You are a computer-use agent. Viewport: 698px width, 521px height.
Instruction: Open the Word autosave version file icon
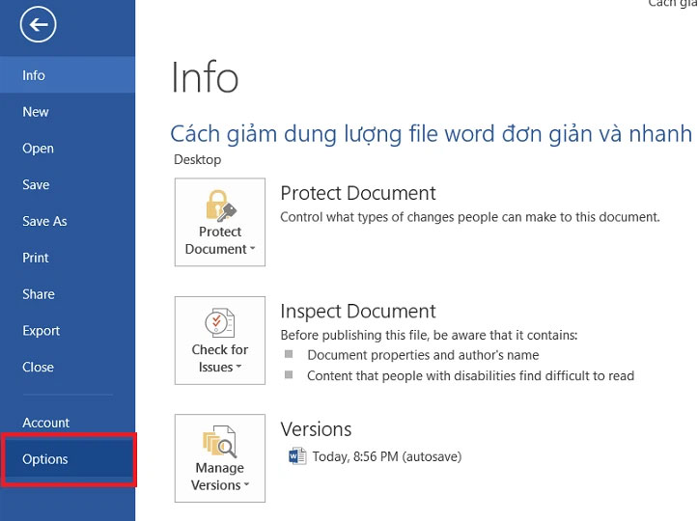[297, 456]
